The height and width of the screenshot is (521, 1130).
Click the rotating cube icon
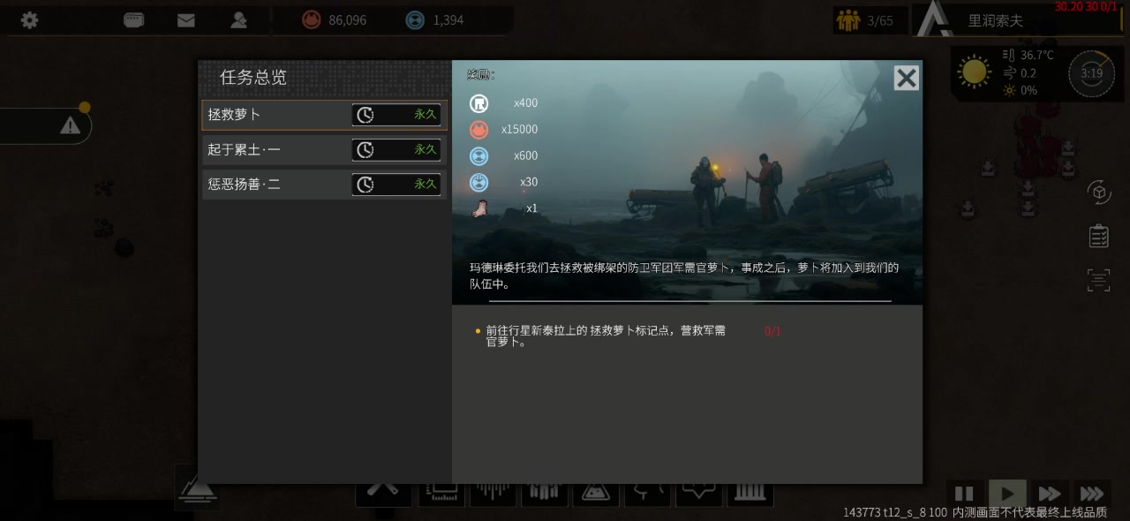pos(1098,192)
